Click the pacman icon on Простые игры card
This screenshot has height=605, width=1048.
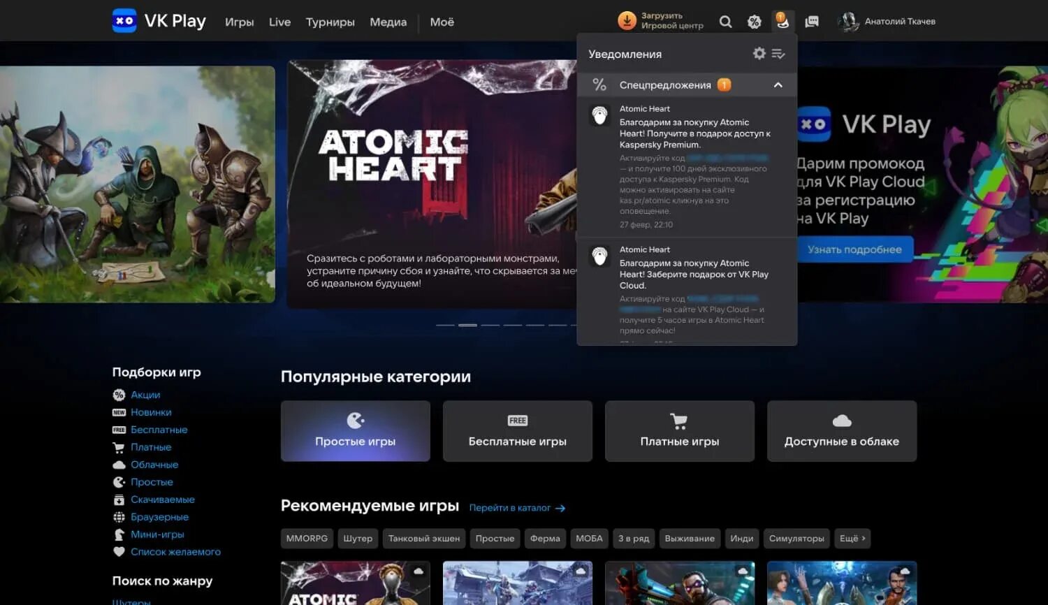point(356,421)
